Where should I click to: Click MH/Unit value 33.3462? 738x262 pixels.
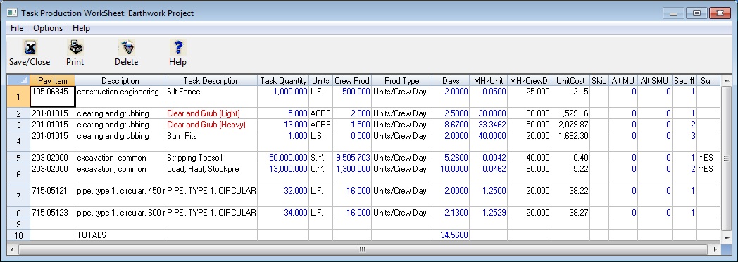pos(489,125)
